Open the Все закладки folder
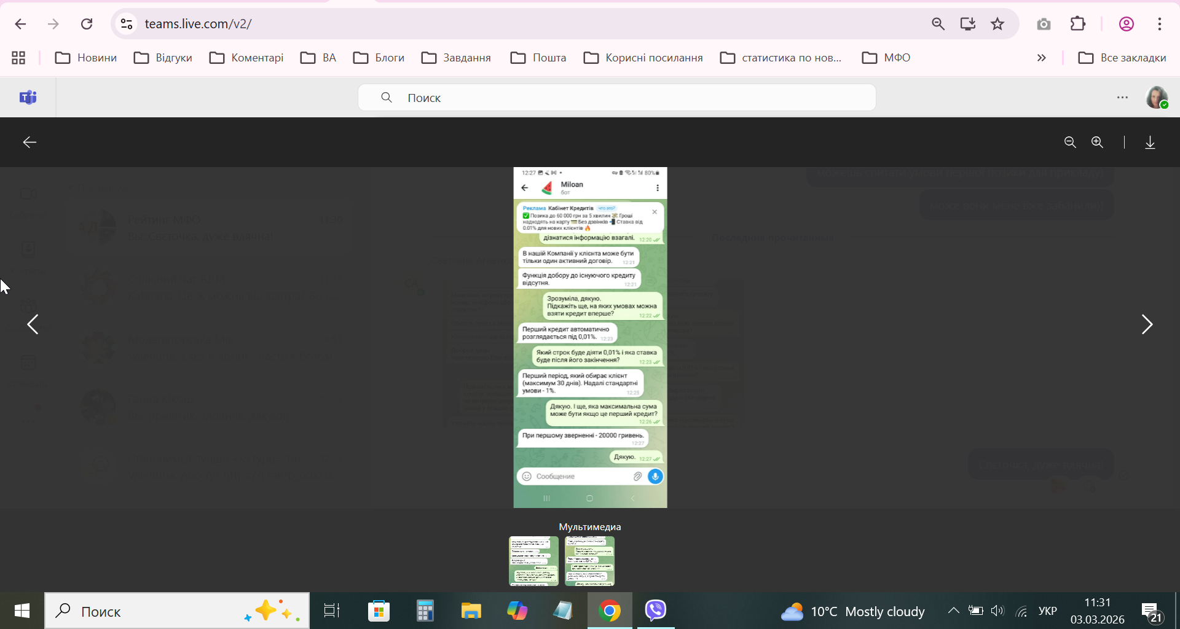Screen dimensions: 1180x629 1122,58
